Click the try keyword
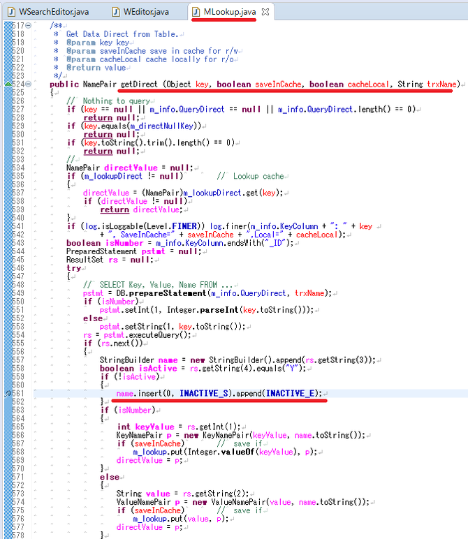Image resolution: width=468 pixels, height=539 pixels. coord(73,268)
